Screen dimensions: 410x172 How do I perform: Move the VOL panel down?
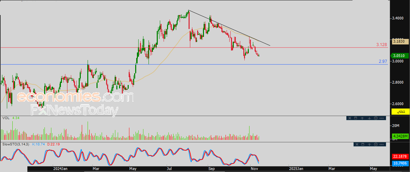(369, 118)
